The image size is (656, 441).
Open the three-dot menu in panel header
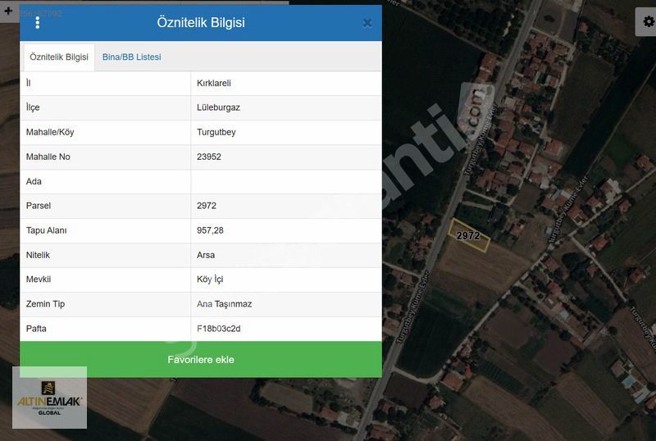click(38, 23)
